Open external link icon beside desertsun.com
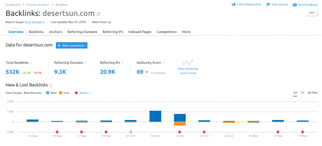 click(x=98, y=14)
